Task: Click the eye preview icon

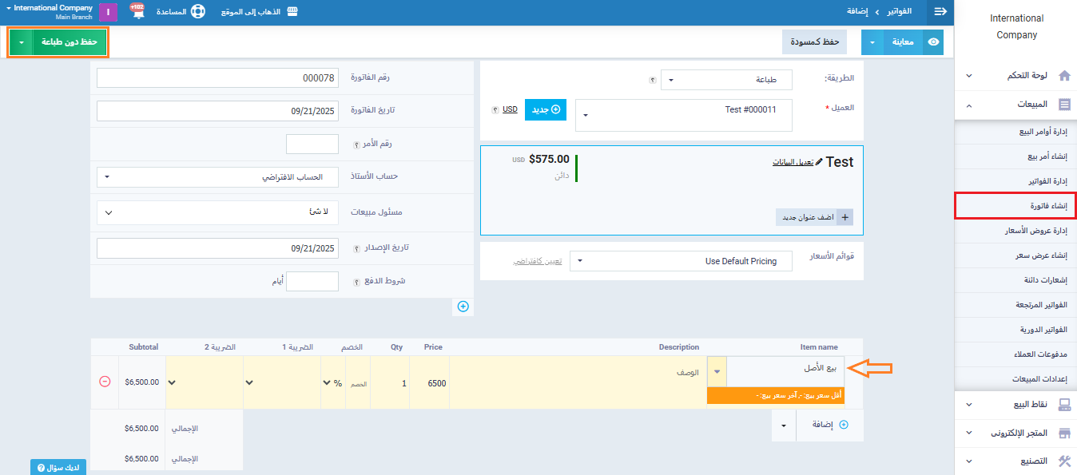Action: [932, 42]
